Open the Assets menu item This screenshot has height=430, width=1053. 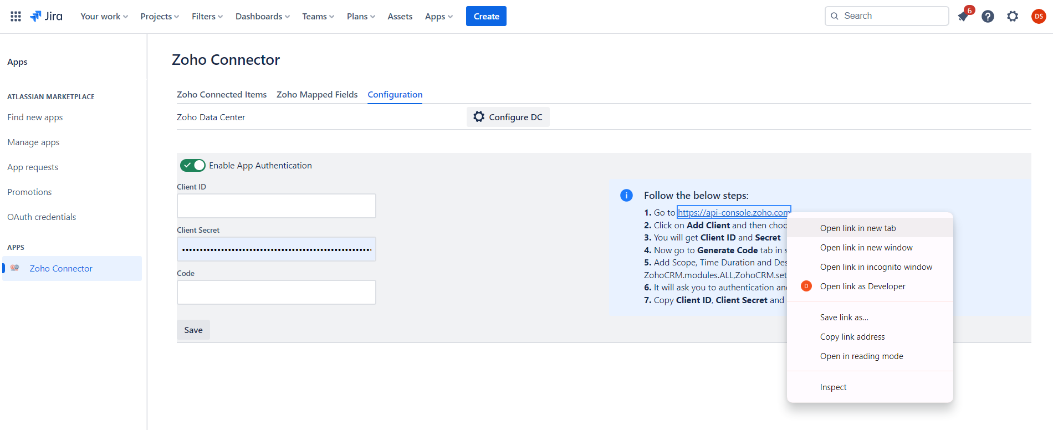click(400, 17)
